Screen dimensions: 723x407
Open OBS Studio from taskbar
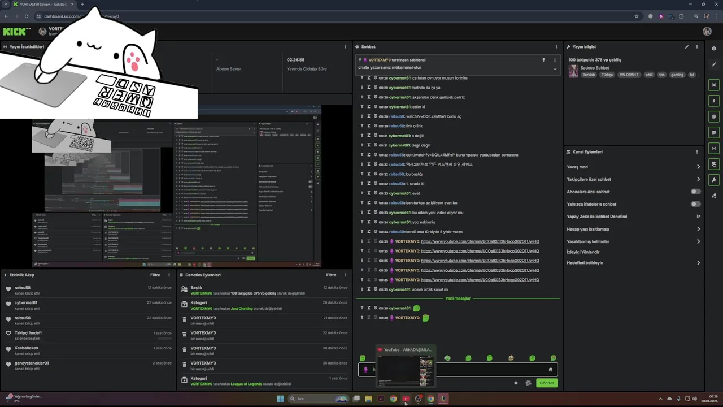[x=418, y=399]
